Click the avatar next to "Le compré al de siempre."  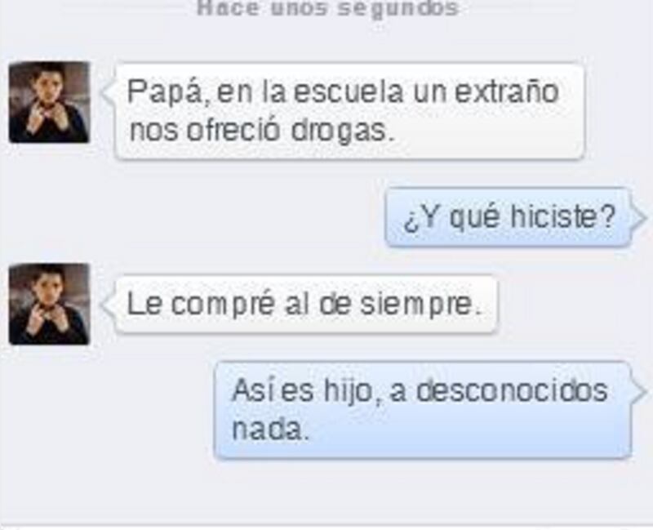tap(49, 304)
